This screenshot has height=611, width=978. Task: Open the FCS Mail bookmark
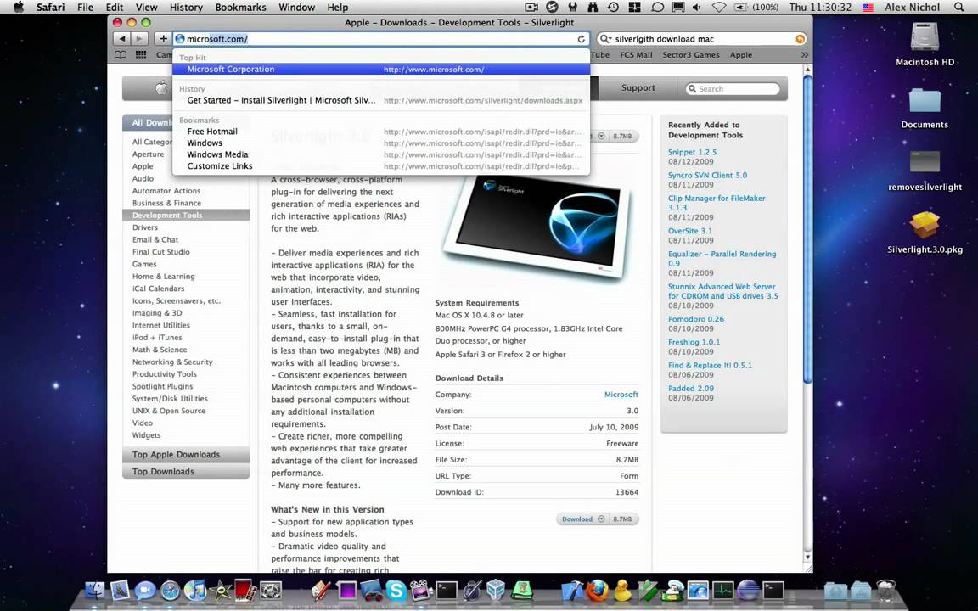point(636,55)
